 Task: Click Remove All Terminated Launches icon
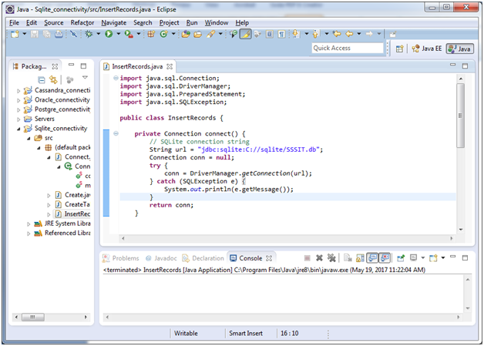[331, 257]
